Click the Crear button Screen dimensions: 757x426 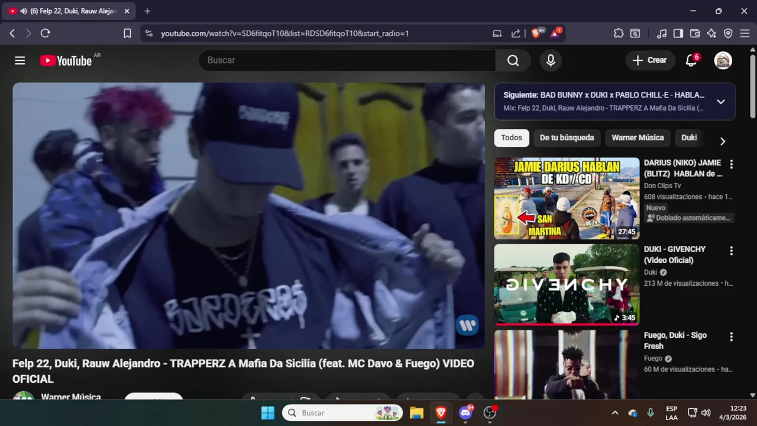(x=649, y=60)
